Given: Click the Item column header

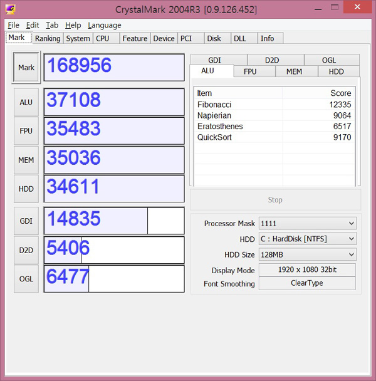Looking at the screenshot, I should tap(238, 93).
